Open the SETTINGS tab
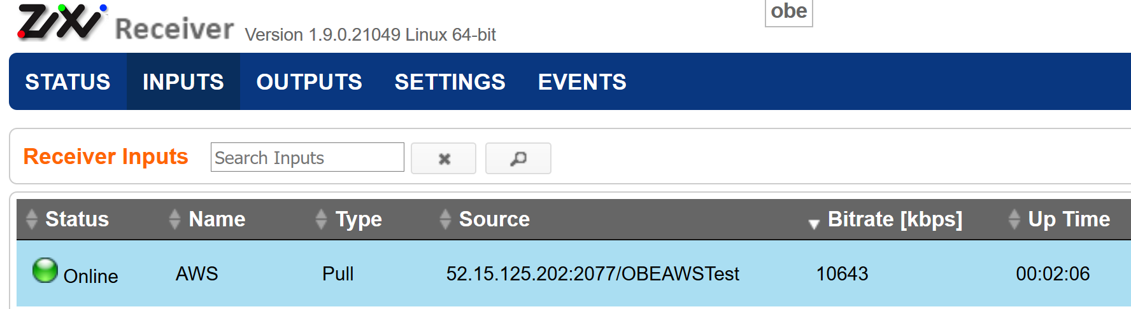This screenshot has height=309, width=1131. coord(450,82)
